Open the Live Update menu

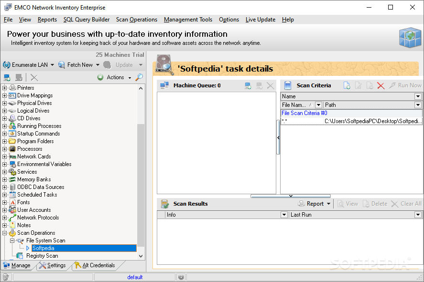pos(261,20)
